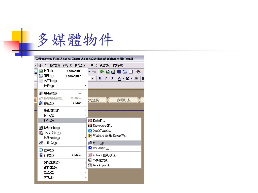Open the 表格(T) menu
The image size is (258, 193).
pos(67,65)
